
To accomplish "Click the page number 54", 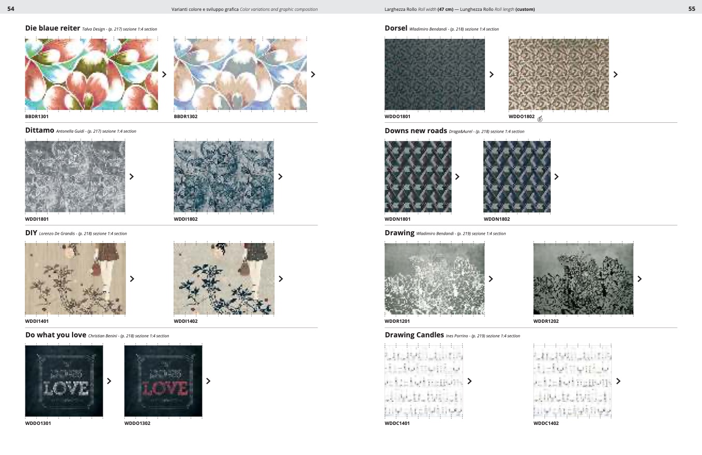I will 10,9.
